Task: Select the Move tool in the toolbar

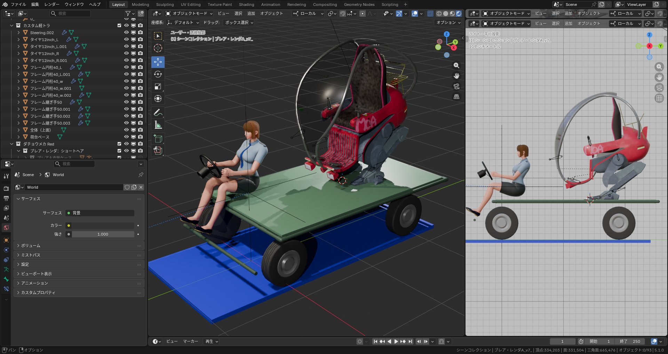Action: click(x=158, y=62)
